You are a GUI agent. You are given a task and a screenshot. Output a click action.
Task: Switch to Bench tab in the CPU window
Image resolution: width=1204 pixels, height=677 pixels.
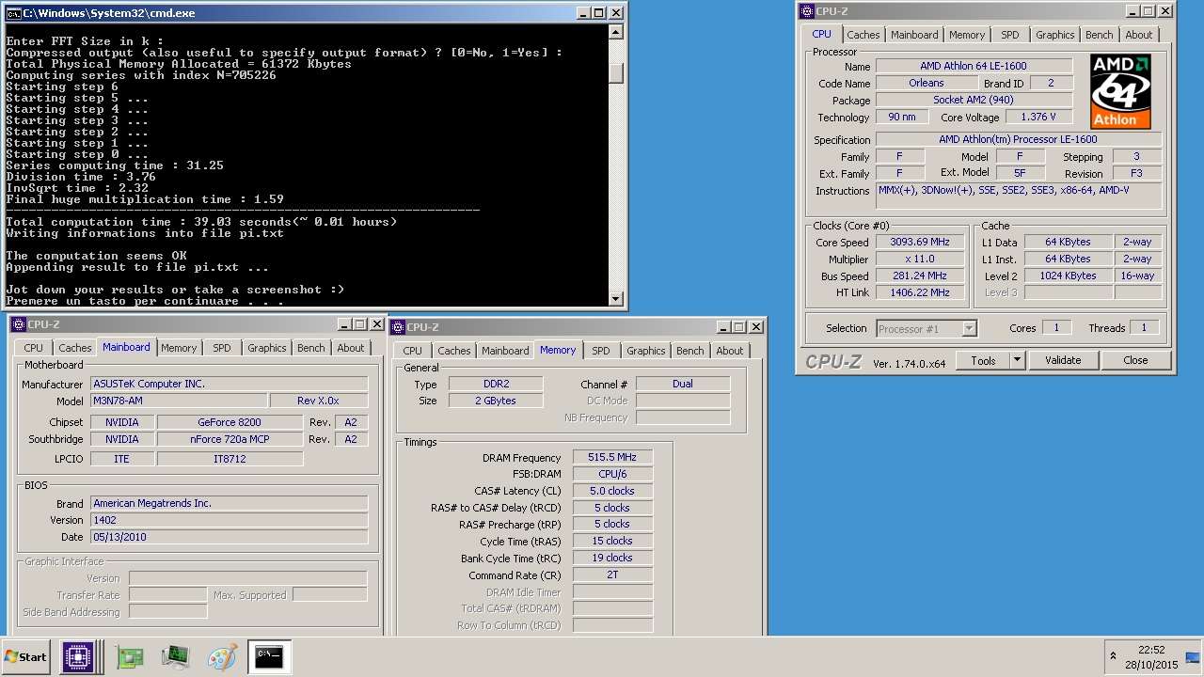pos(1099,35)
